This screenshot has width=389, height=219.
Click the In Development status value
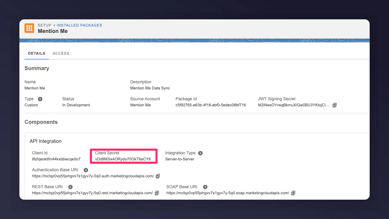point(76,105)
